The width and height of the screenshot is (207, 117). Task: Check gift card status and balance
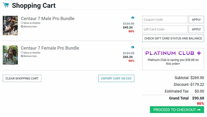(x=173, y=38)
